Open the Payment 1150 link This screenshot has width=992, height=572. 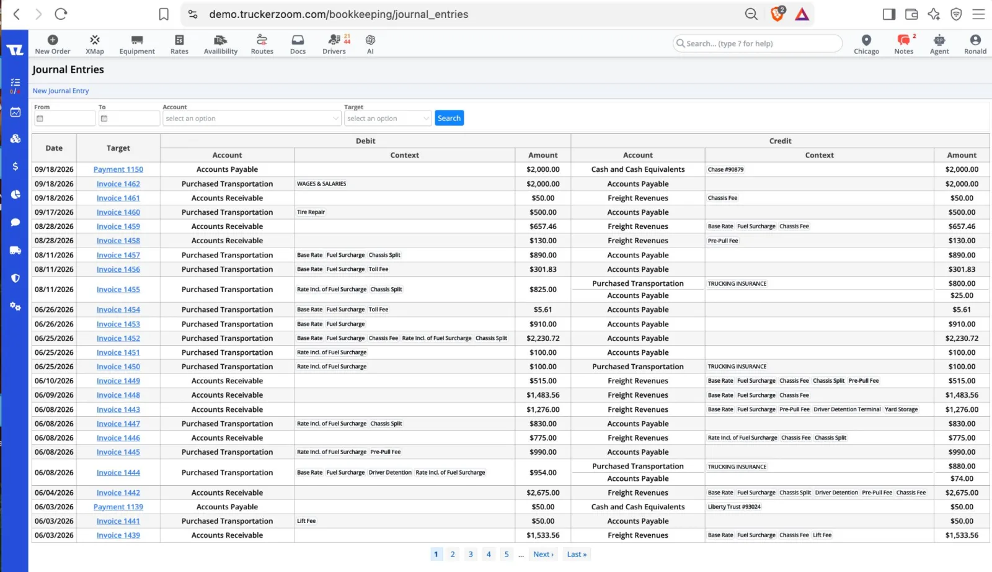[x=118, y=169]
